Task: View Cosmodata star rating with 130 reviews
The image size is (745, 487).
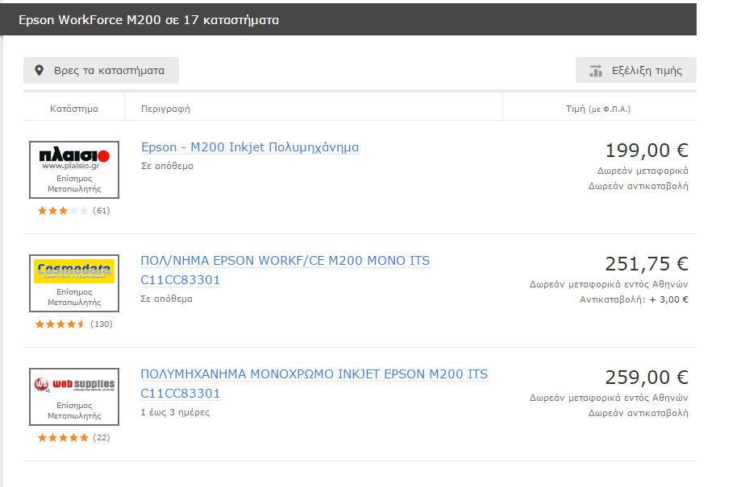Action: coord(73,324)
